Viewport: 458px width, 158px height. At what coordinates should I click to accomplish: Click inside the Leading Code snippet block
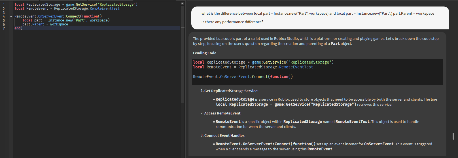(x=317, y=72)
